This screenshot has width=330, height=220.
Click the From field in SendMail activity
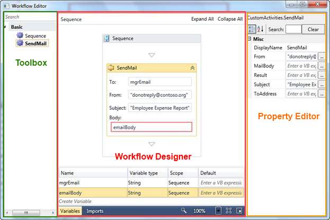point(160,95)
